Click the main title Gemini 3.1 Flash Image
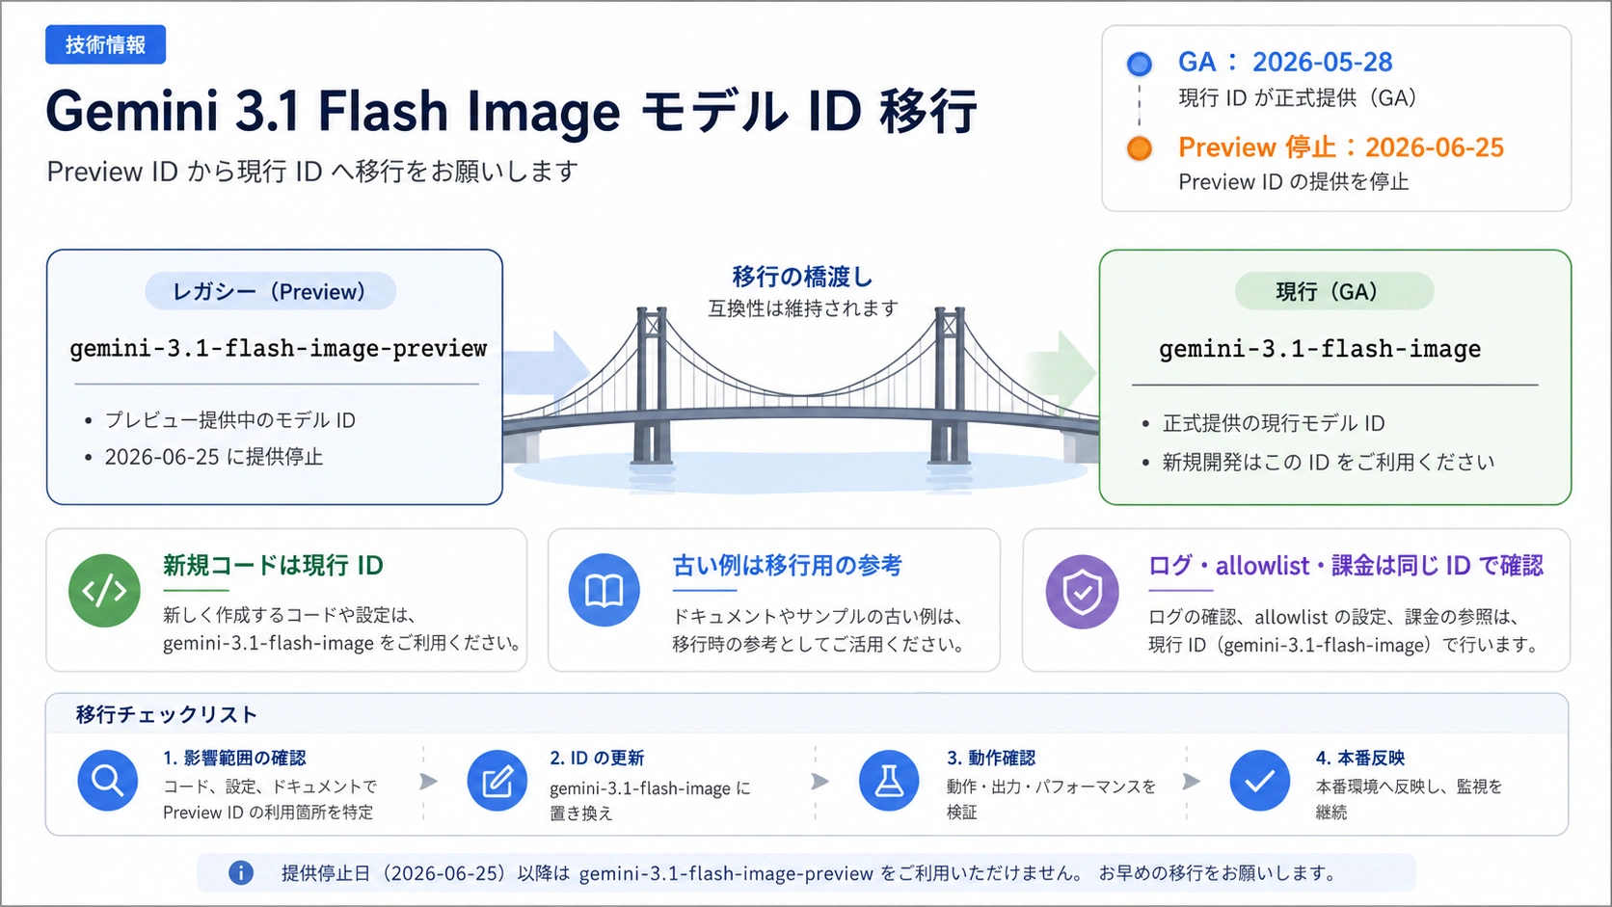This screenshot has width=1612, height=907. tap(512, 111)
